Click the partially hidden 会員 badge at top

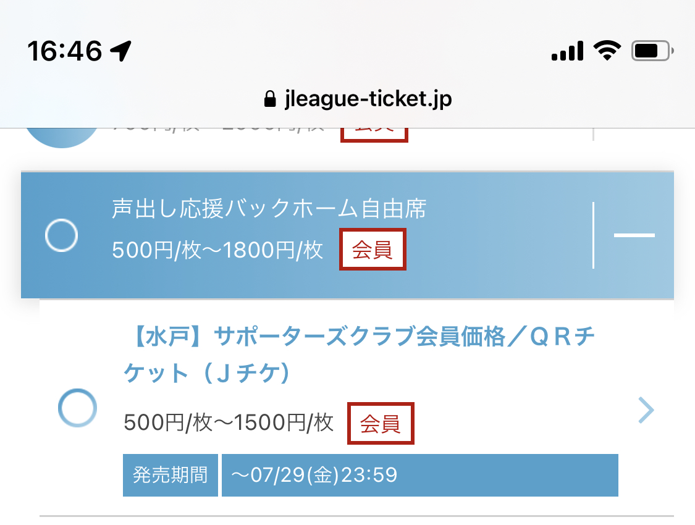click(x=374, y=132)
